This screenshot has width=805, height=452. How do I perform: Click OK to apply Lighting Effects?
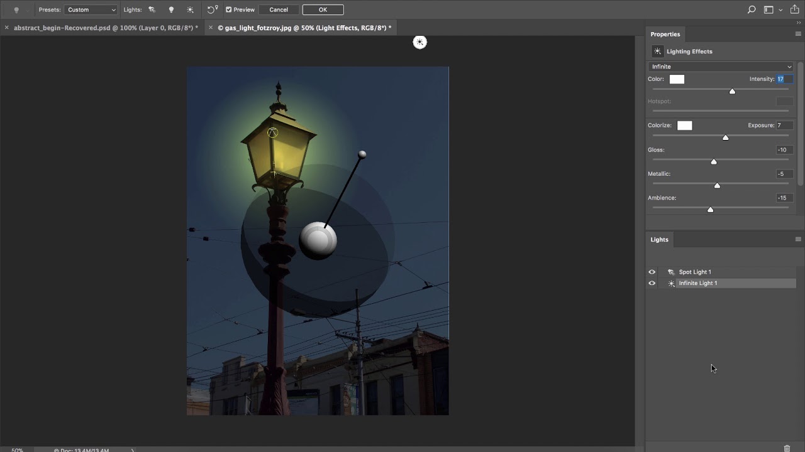[323, 10]
